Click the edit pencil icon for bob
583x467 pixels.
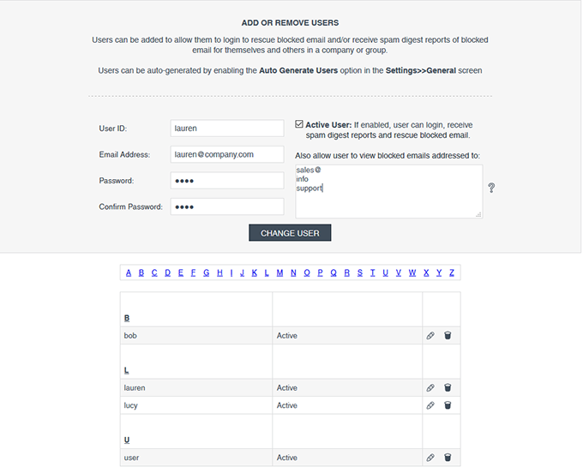pos(430,336)
